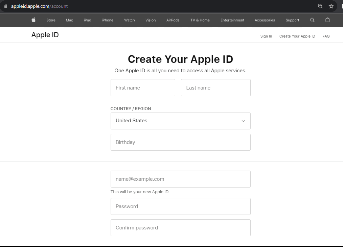Open Apple search from the navigation bar
The image size is (343, 247).
[x=312, y=20]
